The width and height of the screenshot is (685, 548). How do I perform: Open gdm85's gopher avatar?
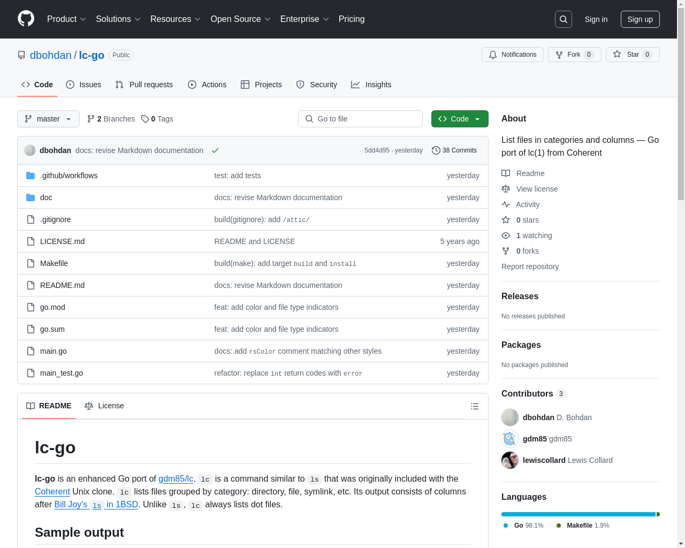click(510, 439)
